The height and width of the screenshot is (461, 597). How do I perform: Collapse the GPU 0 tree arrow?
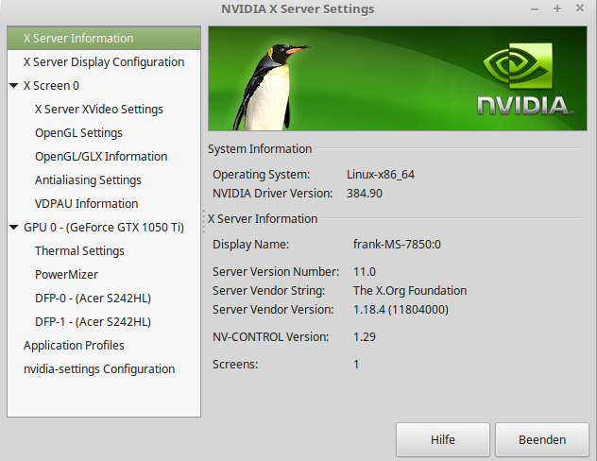[x=14, y=228]
